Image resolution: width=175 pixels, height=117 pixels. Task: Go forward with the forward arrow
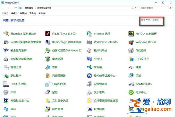tap(8, 8)
